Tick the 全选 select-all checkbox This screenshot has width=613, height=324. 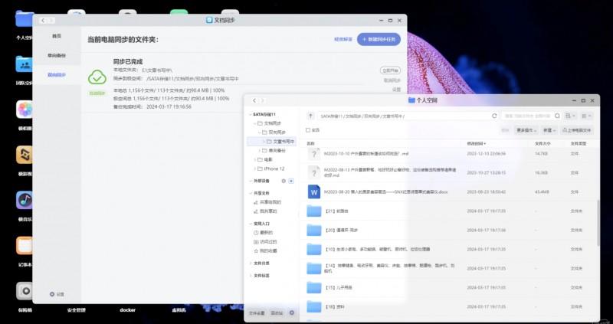tap(308, 129)
